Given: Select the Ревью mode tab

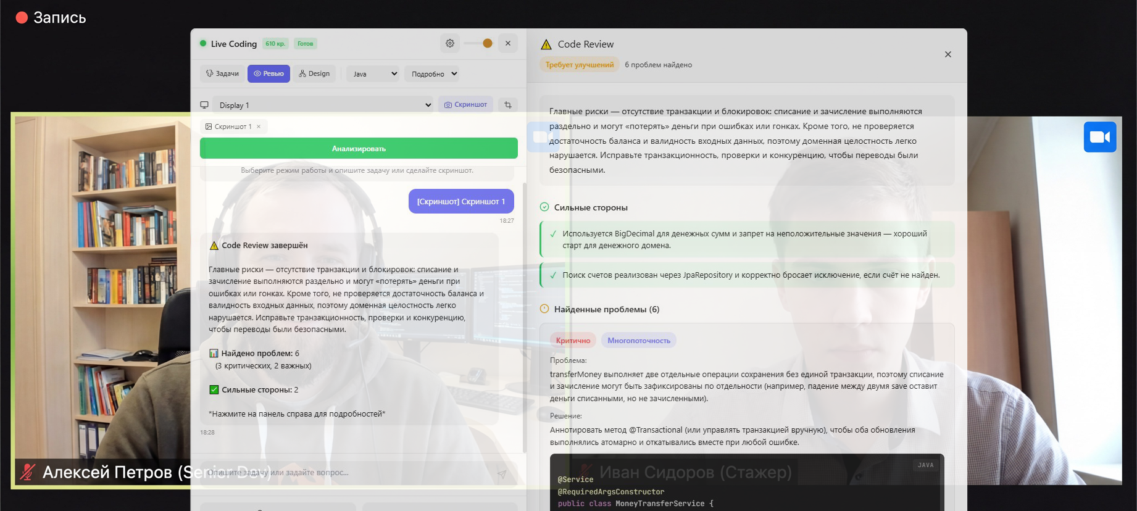Looking at the screenshot, I should pos(269,74).
